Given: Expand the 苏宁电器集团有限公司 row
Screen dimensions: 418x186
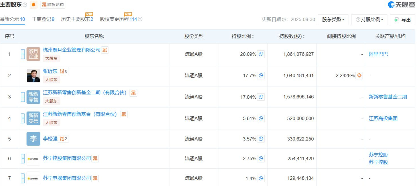Looking at the screenshot, I should pyautogui.click(x=23, y=178).
